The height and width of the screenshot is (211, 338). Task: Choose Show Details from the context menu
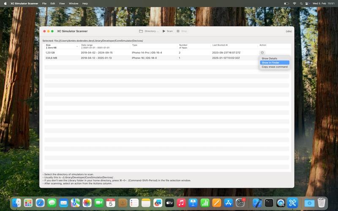point(269,58)
